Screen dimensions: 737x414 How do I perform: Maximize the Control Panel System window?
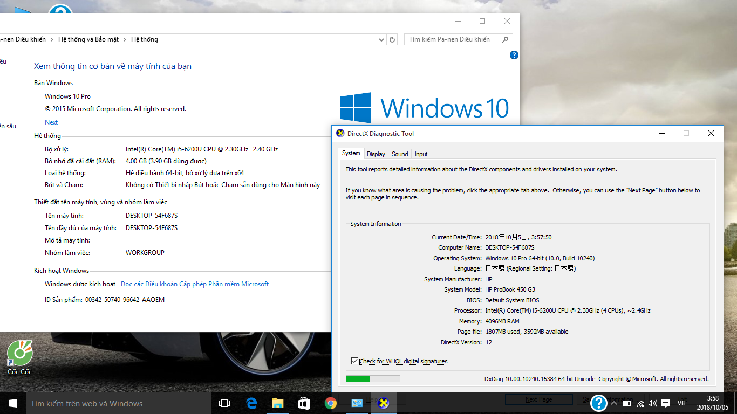[482, 21]
